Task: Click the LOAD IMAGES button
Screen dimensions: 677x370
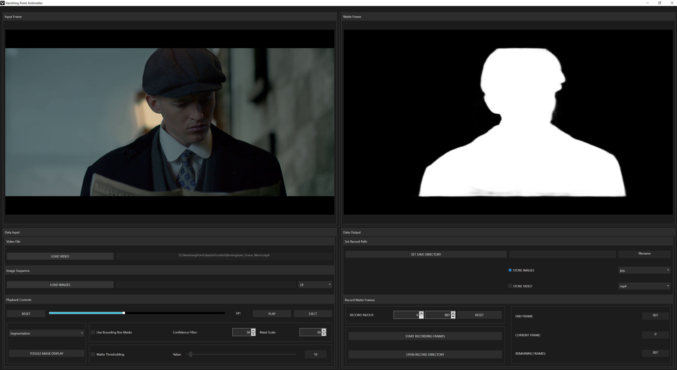Action: tap(60, 284)
